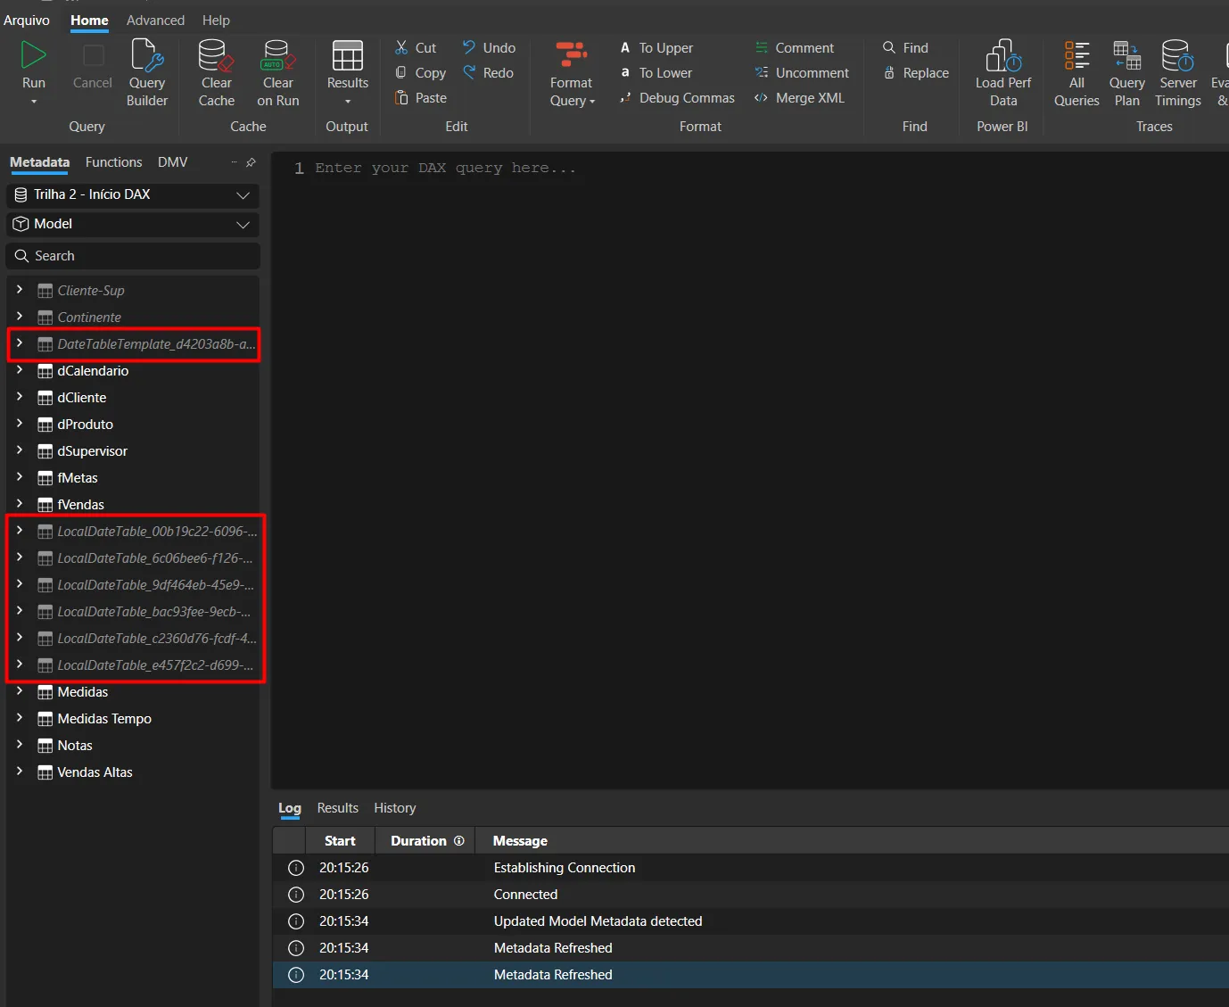Select the Medidas Tempo table
This screenshot has height=1007, width=1229.
(104, 719)
